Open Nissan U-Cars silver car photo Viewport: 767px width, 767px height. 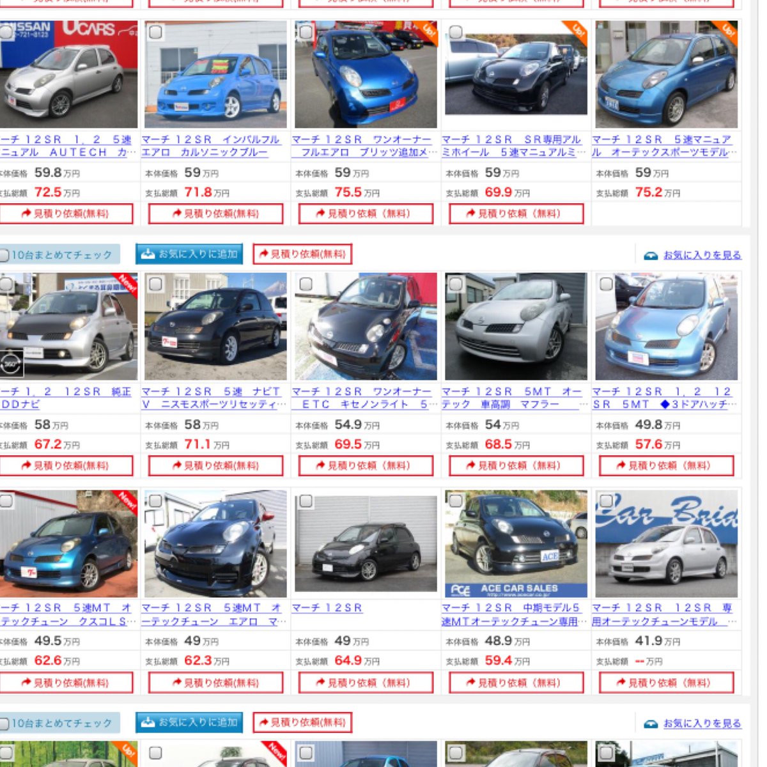click(x=68, y=74)
